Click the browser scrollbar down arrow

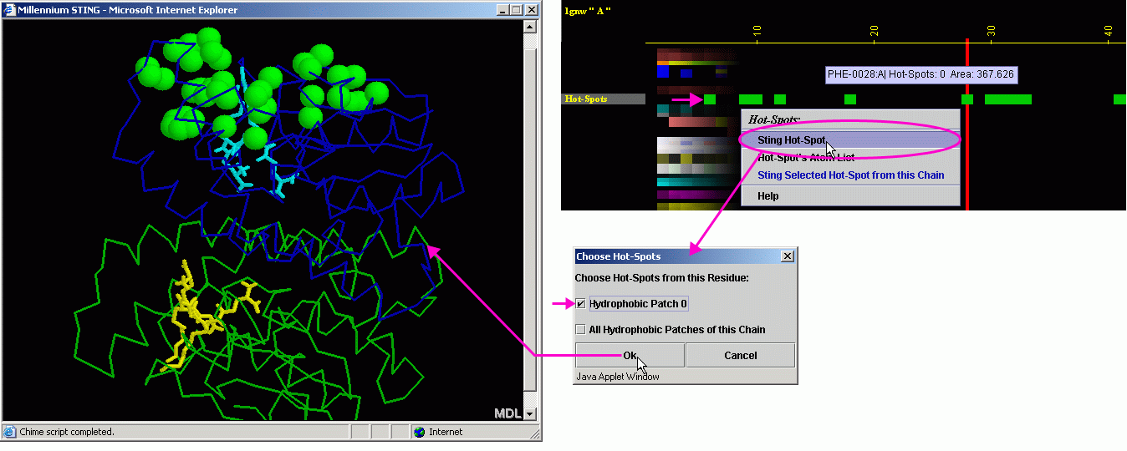(x=529, y=413)
